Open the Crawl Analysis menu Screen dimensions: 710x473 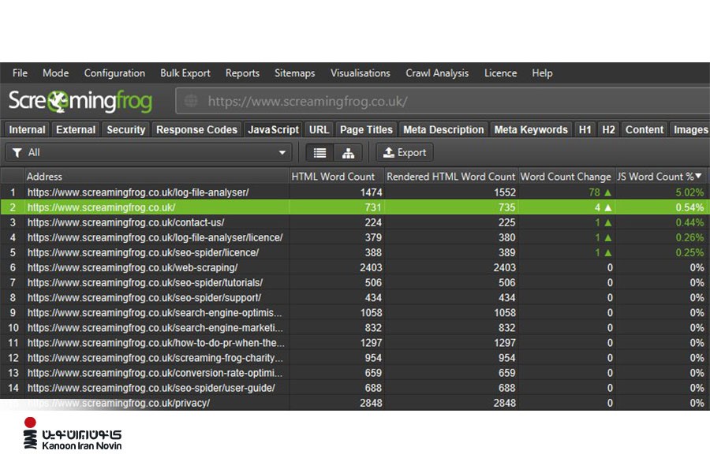click(x=437, y=73)
